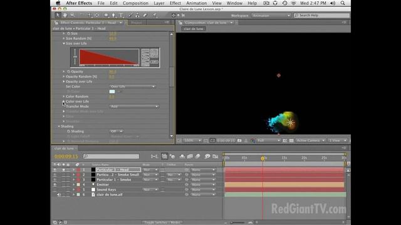This screenshot has width=401, height=225.
Task: Click the current time display in timeline
Action: [x=66, y=156]
